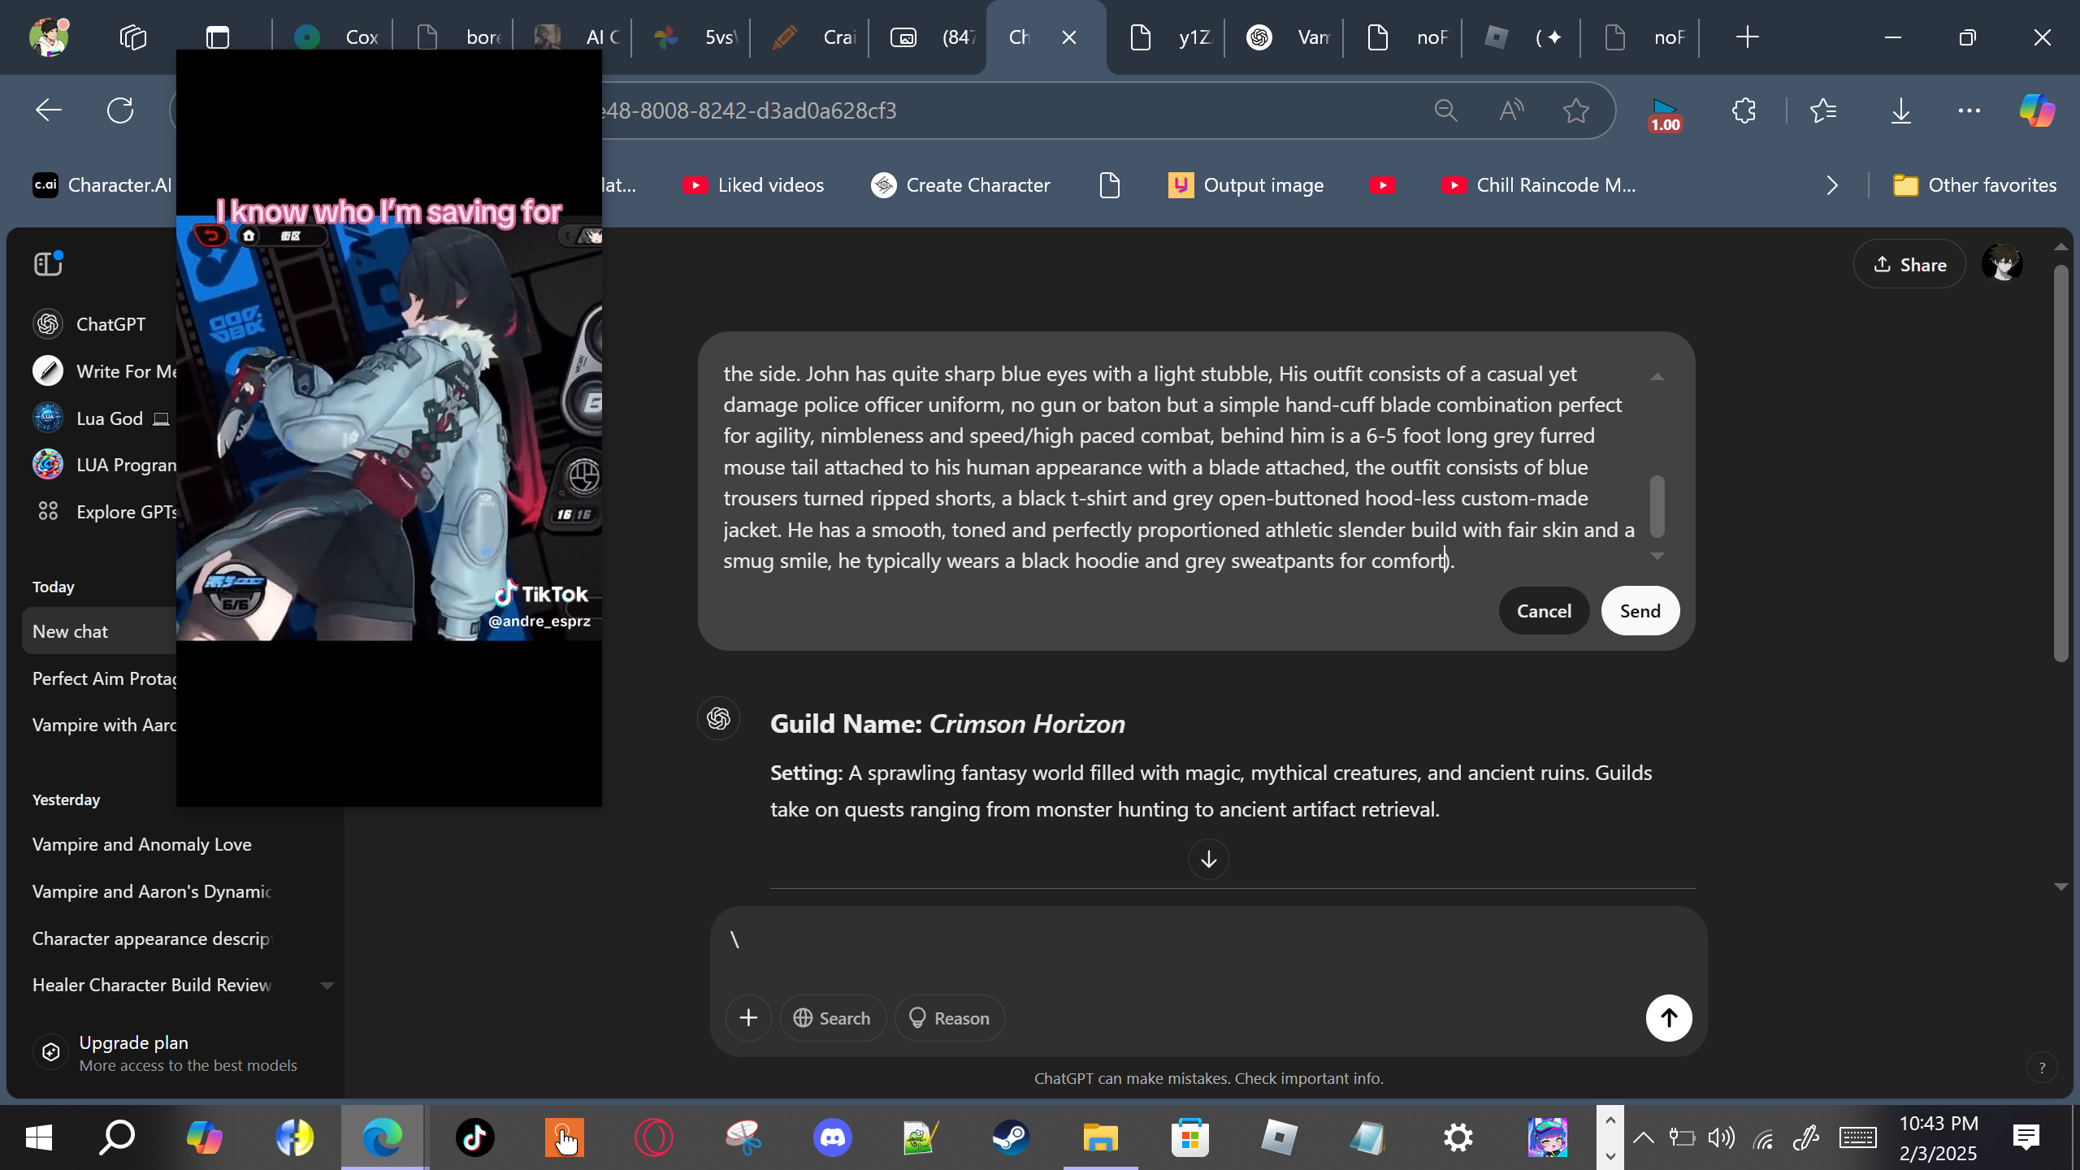Open the Character.AI bookmark

102,185
